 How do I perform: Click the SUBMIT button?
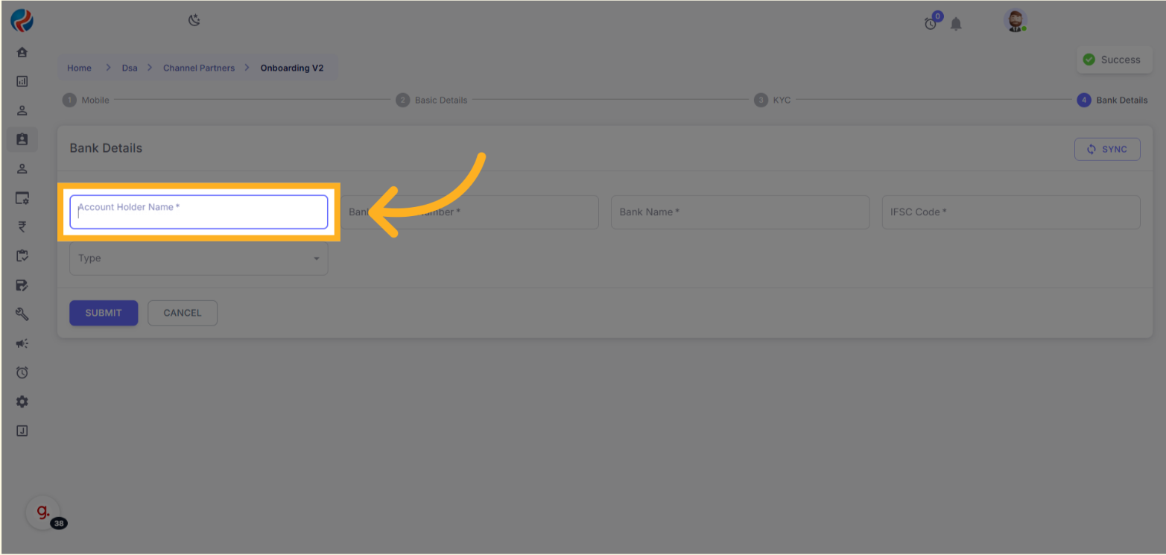[104, 313]
